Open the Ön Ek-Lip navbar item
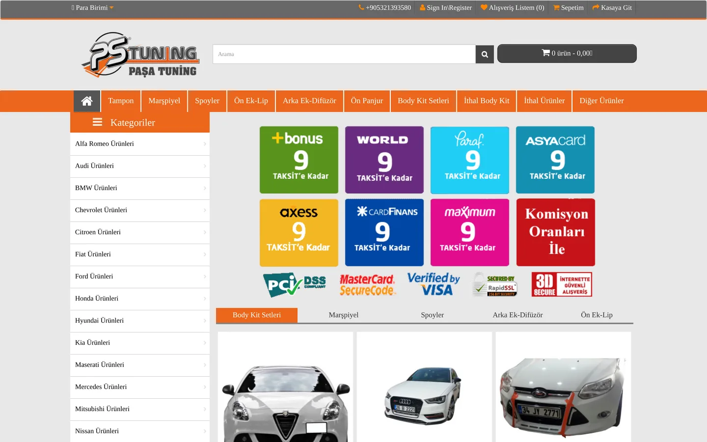 tap(251, 101)
